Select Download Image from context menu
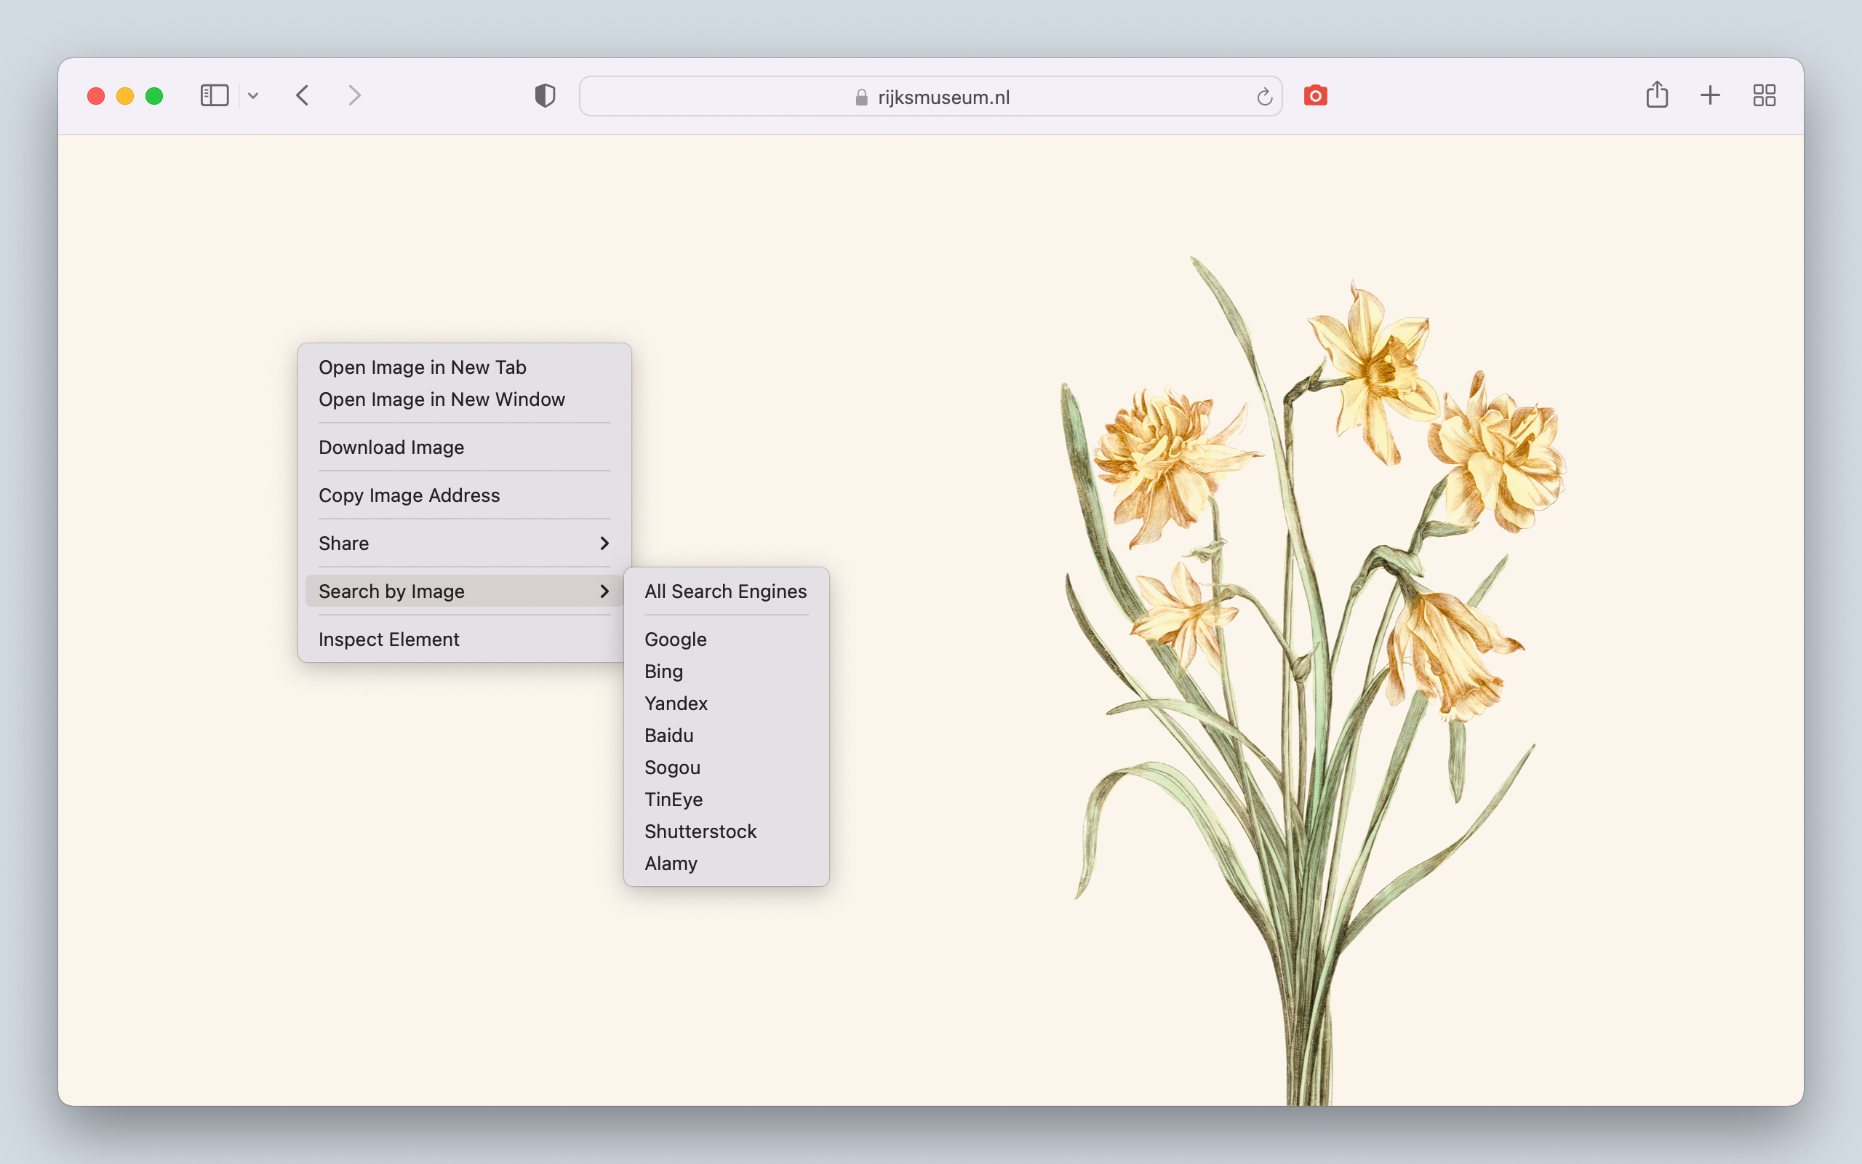Viewport: 1862px width, 1164px height. [x=391, y=447]
